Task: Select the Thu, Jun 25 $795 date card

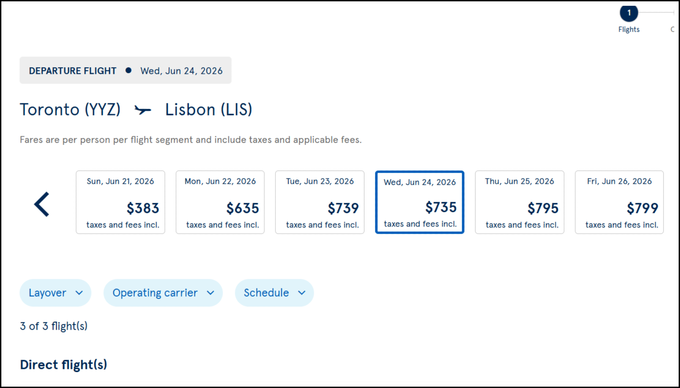Action: (x=520, y=202)
